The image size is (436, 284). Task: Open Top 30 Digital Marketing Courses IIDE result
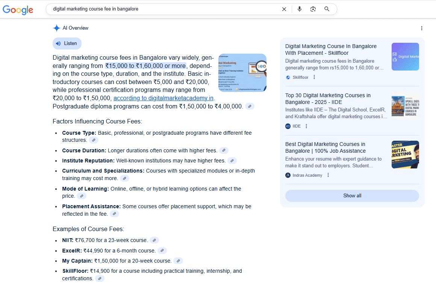(328, 99)
